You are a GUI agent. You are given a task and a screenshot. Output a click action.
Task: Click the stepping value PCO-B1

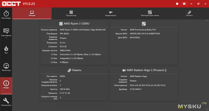(x=63, y=46)
